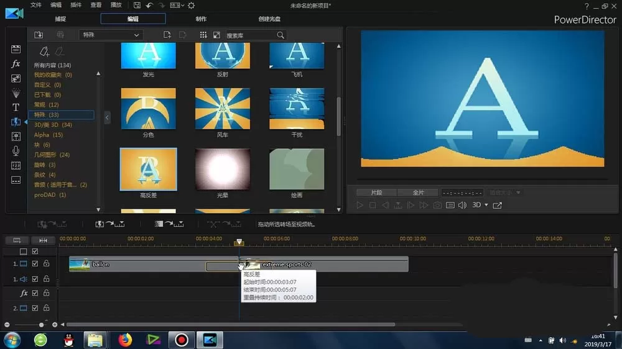Click the 全片 movie mode button
Screen dimensions: 622x349
(418, 193)
